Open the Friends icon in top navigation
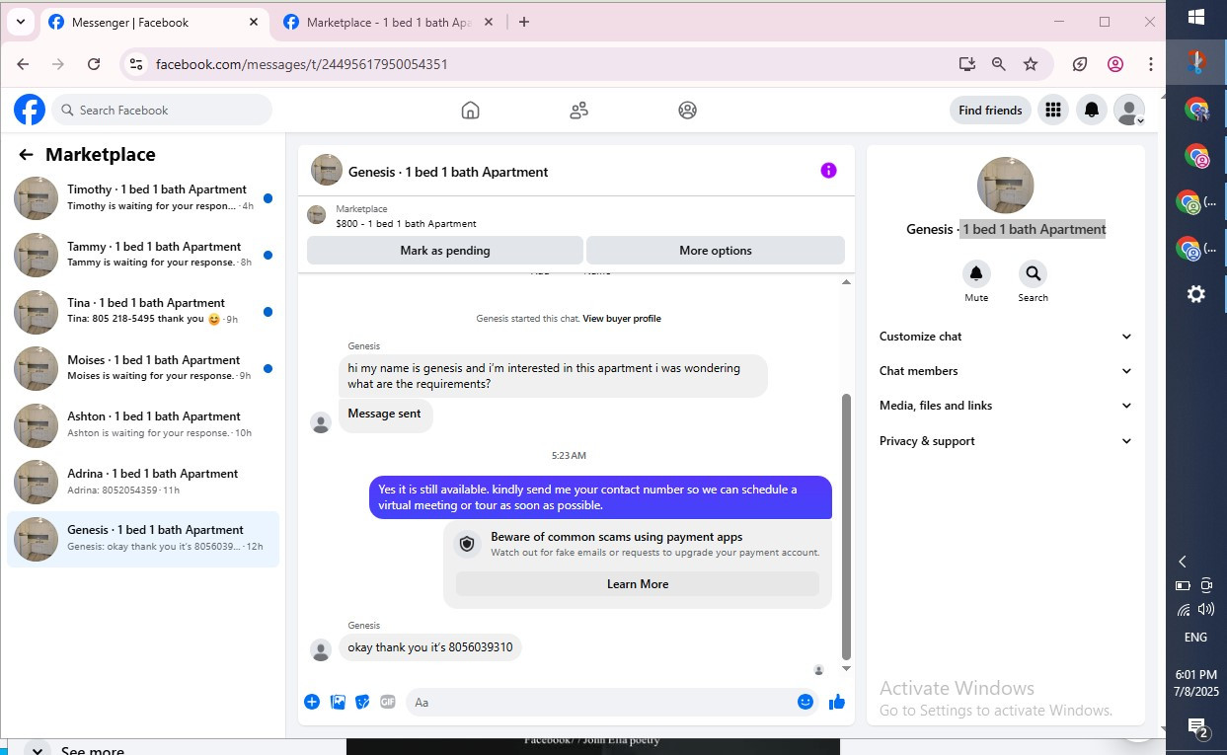The width and height of the screenshot is (1227, 755). click(579, 111)
